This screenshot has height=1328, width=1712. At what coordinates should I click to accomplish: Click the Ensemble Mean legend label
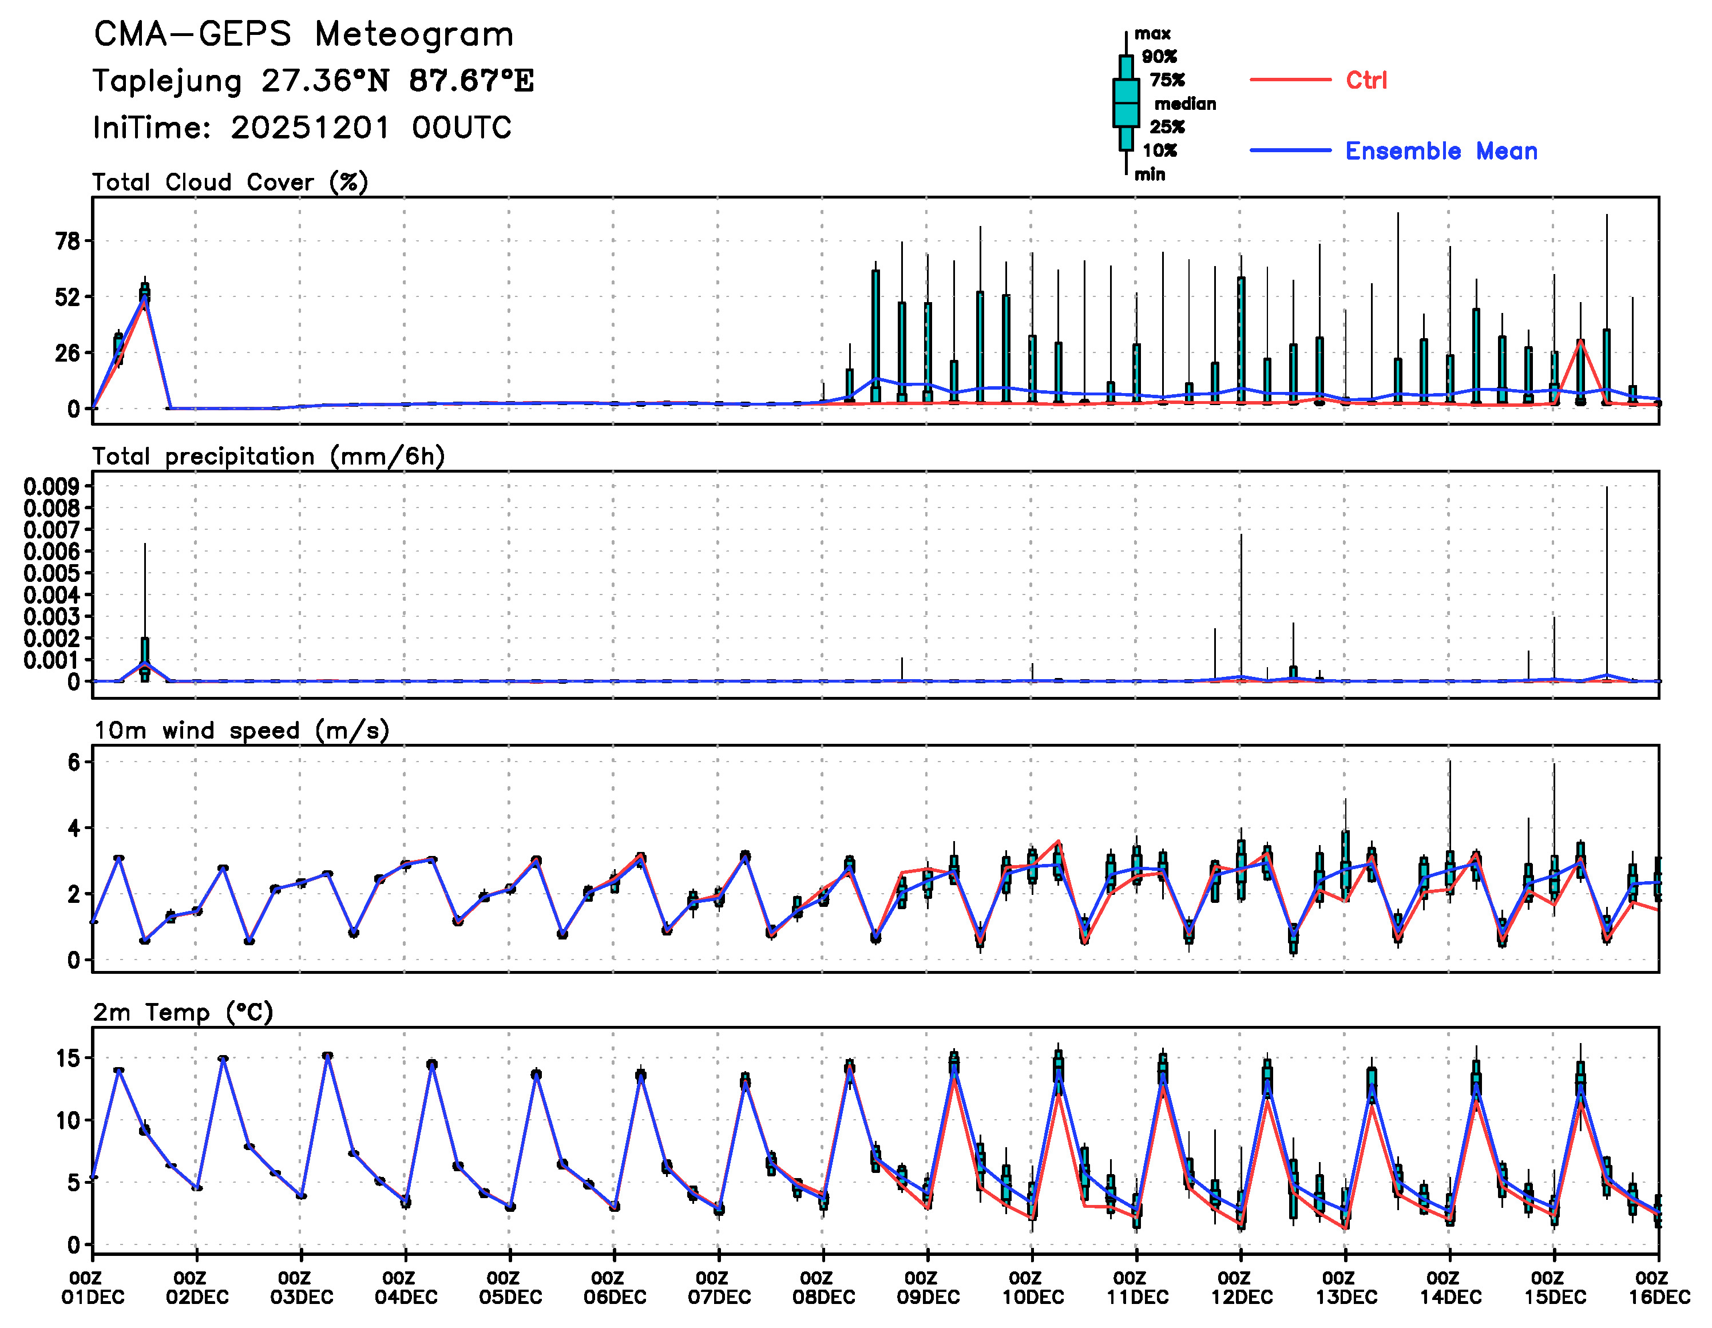coord(1441,150)
